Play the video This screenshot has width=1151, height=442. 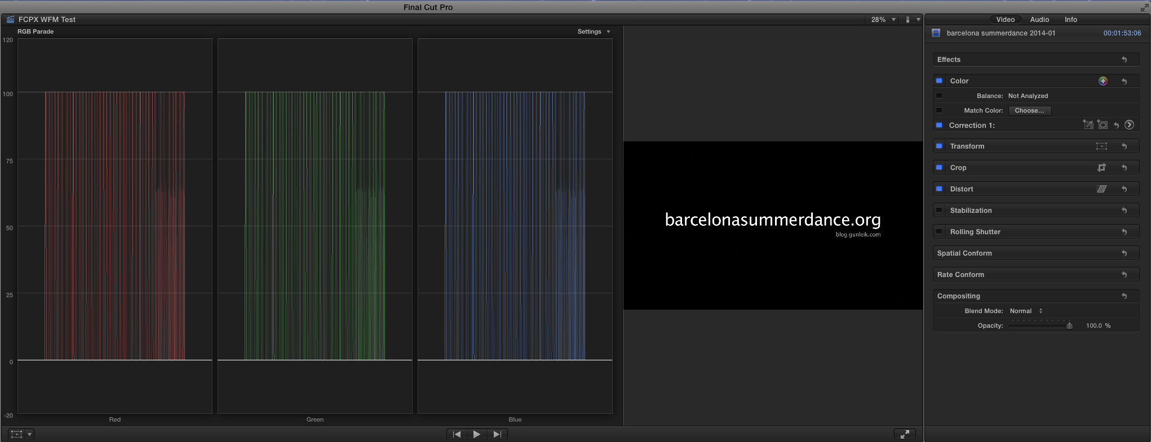tap(477, 434)
